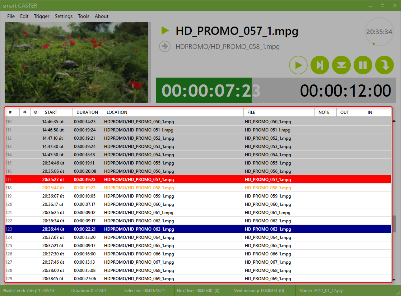Click the curved arrow loop button

click(x=384, y=65)
